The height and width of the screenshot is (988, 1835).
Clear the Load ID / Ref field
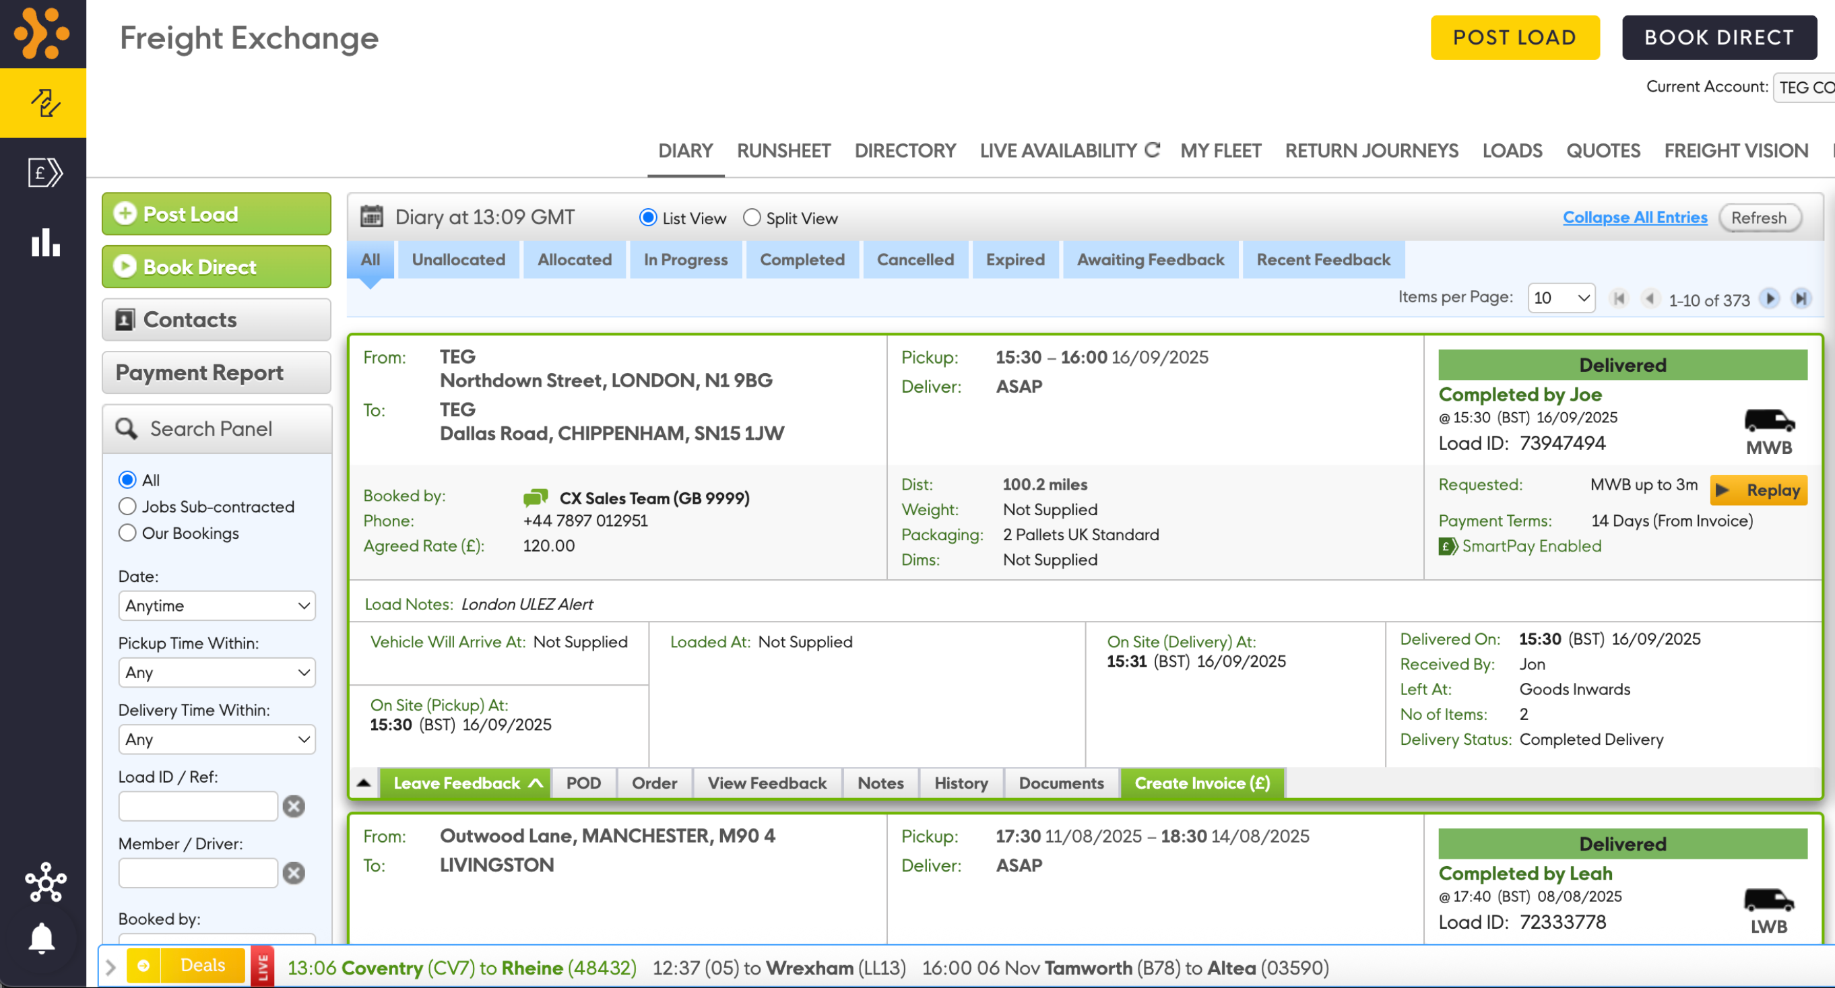294,806
